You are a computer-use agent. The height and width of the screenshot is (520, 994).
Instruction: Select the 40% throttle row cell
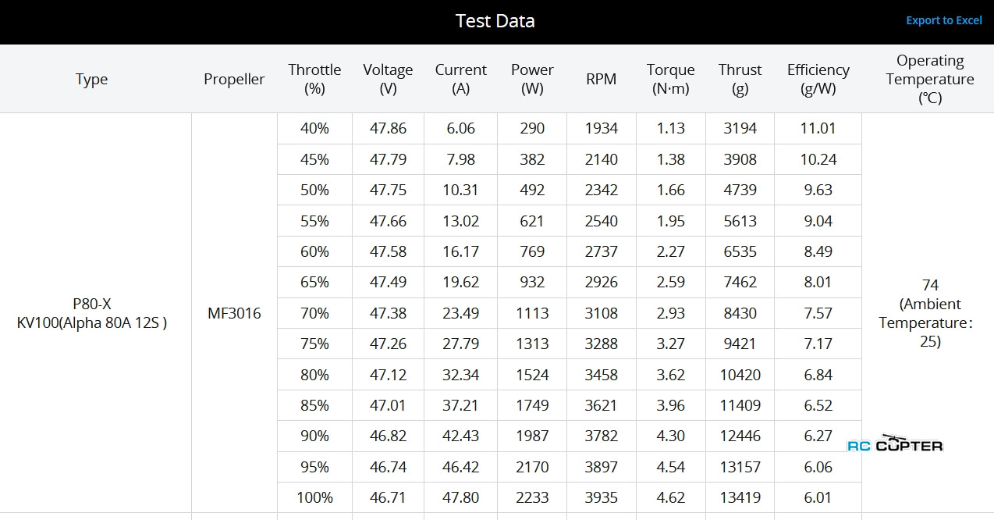(x=314, y=129)
